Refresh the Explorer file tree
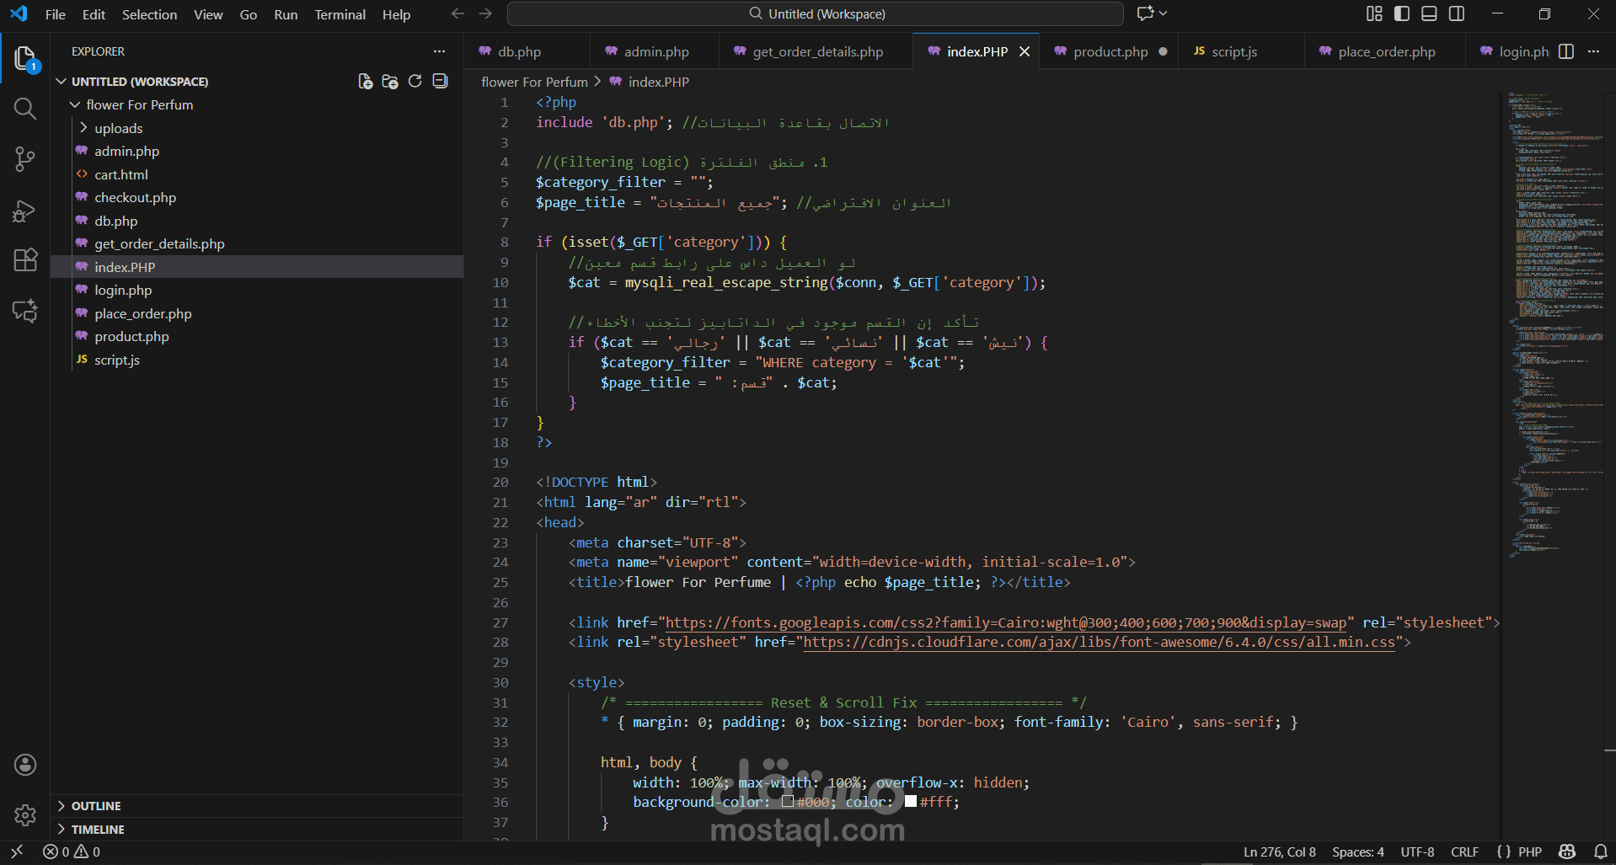 coord(415,82)
